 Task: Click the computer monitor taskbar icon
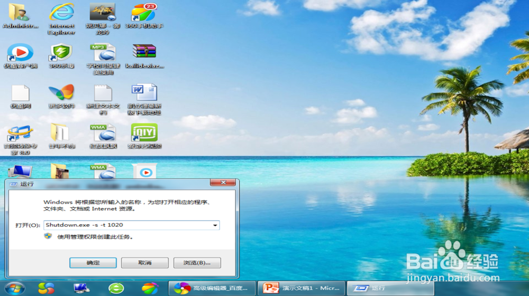[x=81, y=288]
